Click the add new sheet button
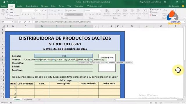 tap(39, 100)
